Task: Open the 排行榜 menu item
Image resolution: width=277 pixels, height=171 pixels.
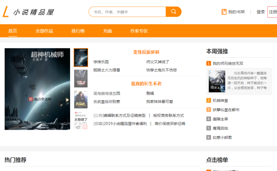Action: click(x=78, y=31)
